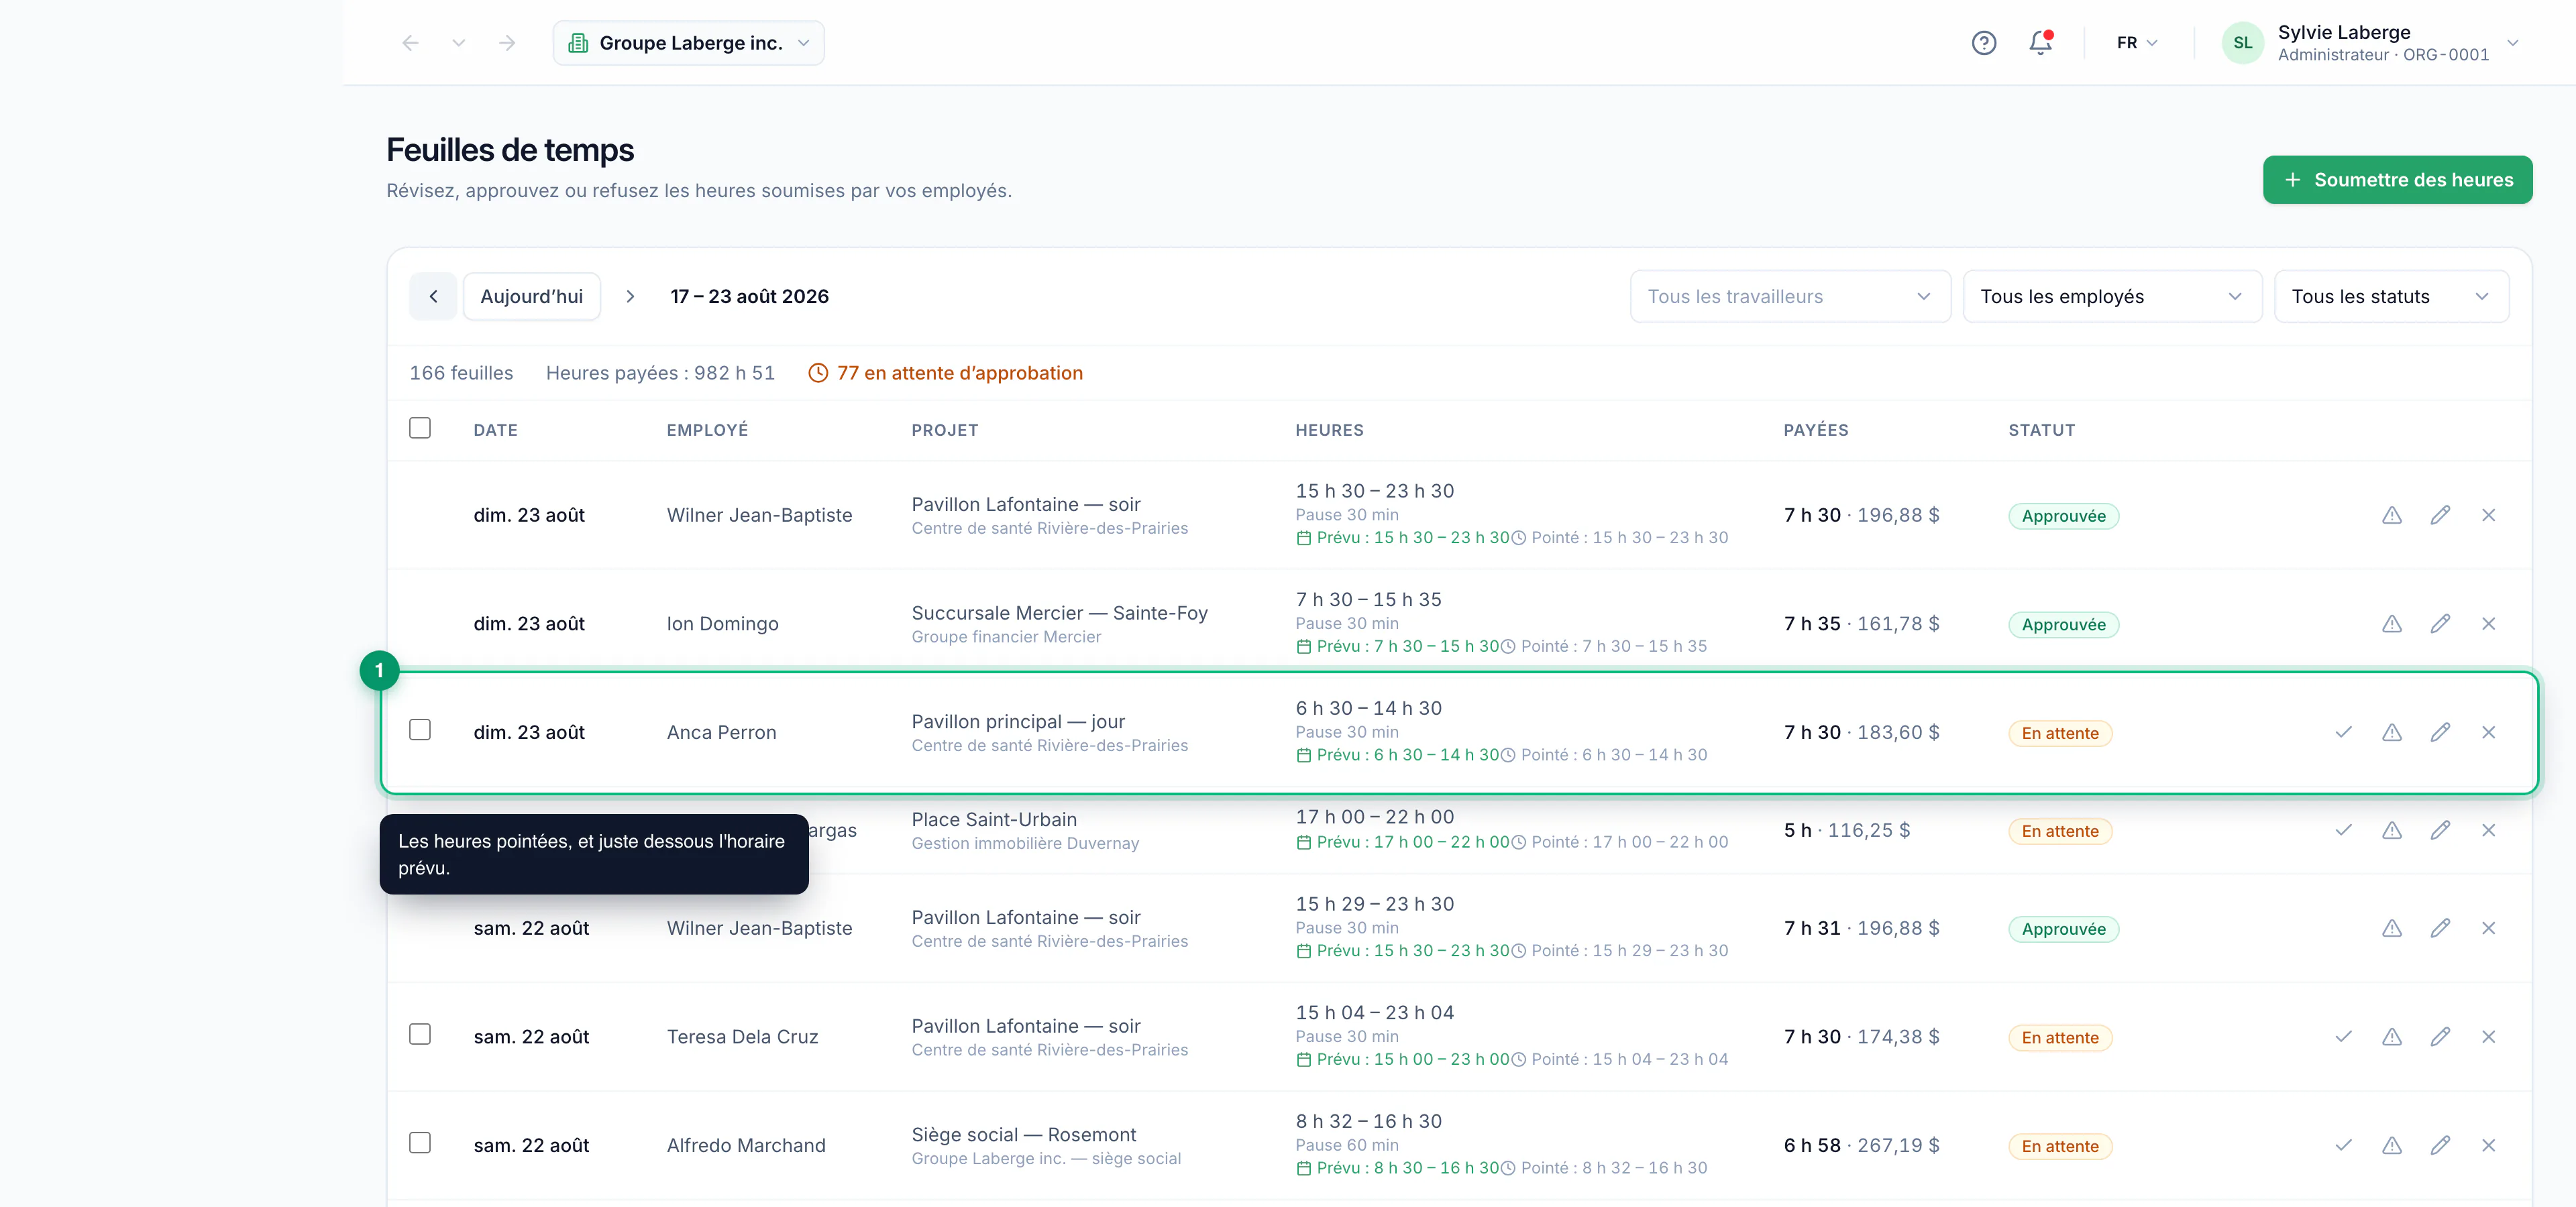Reject Ion Domingo timesheet X icon
This screenshot has width=2576, height=1207.
point(2488,624)
